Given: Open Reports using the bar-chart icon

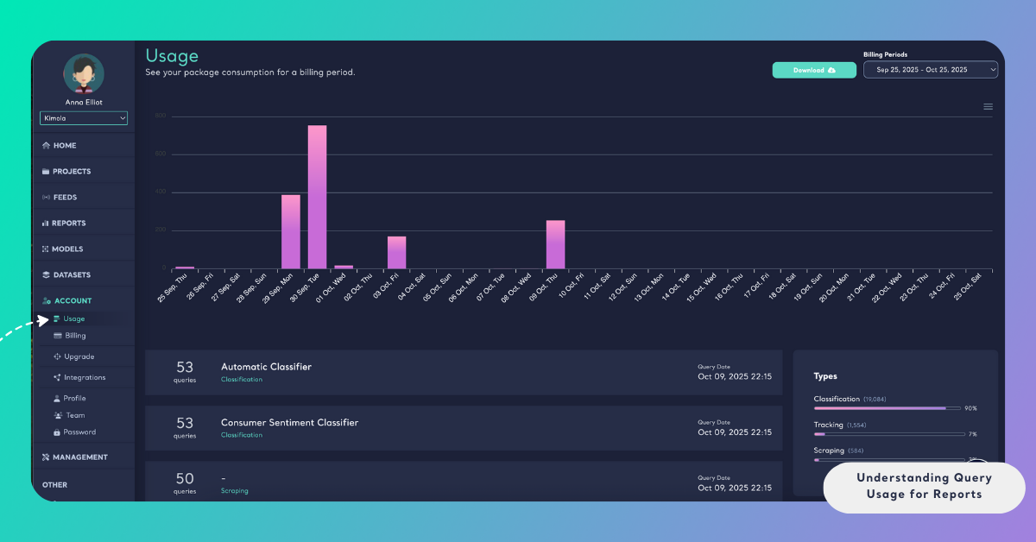Looking at the screenshot, I should 47,223.
